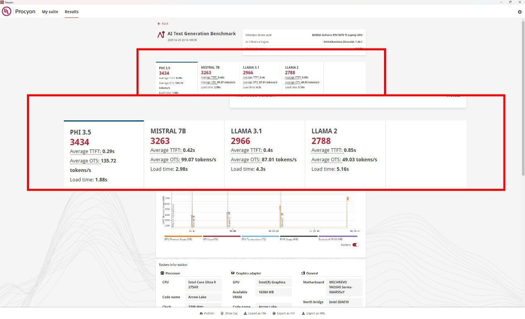Screen dimensions: 525x319
Task: Click the Export as PDF save icon
Action: (274, 313)
